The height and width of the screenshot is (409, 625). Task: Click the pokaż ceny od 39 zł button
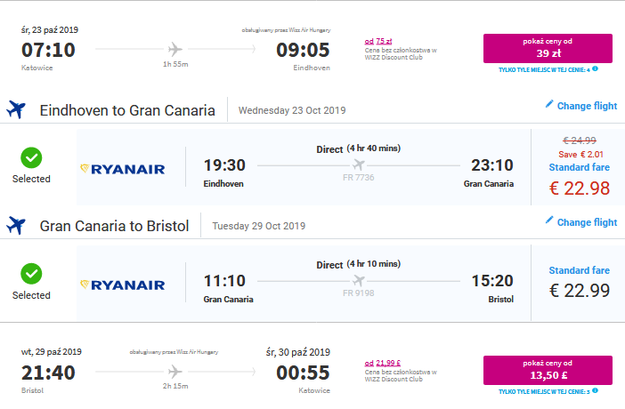(548, 48)
